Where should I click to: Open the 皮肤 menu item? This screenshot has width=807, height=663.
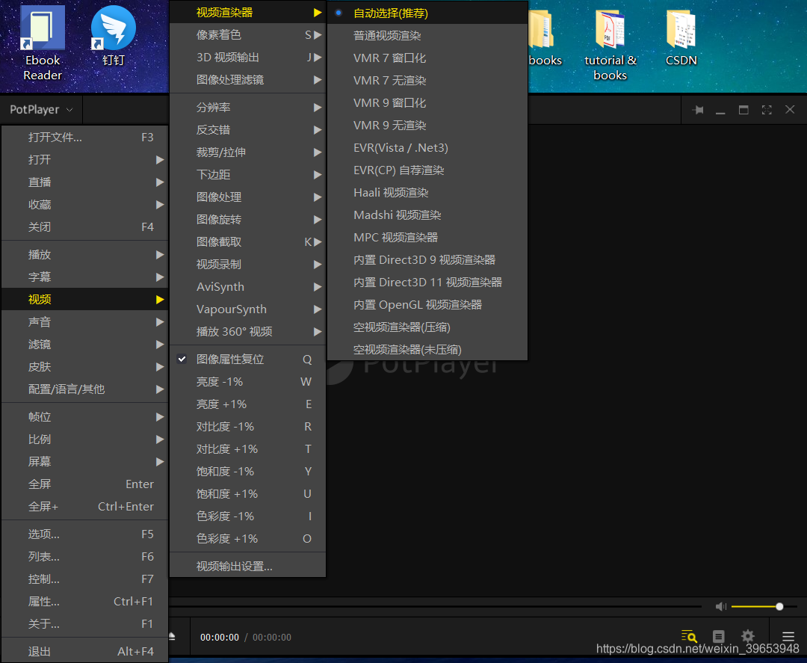(x=85, y=366)
